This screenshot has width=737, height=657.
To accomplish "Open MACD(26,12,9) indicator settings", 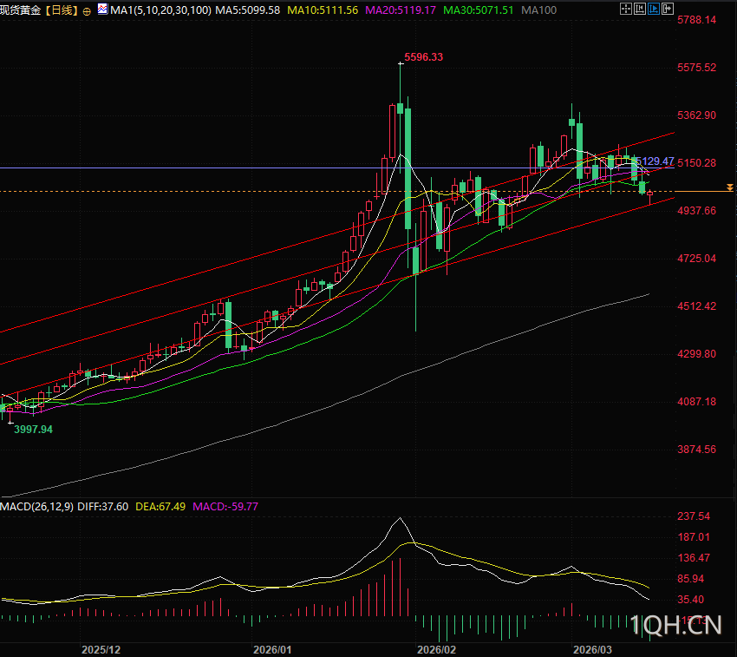I will click(37, 507).
